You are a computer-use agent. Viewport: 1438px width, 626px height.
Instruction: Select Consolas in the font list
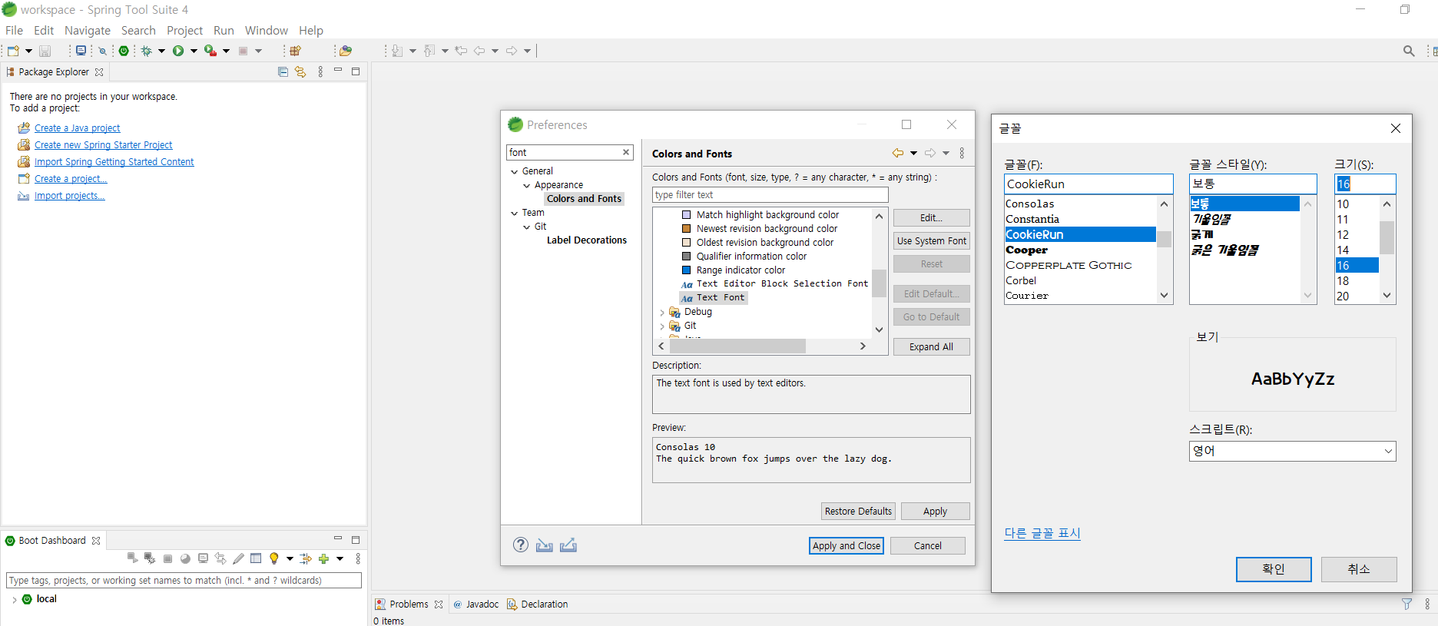pyautogui.click(x=1029, y=204)
